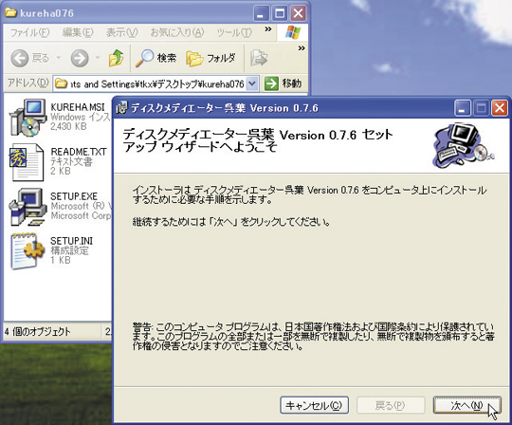Select the SETUP.EXE file icon

[27, 207]
